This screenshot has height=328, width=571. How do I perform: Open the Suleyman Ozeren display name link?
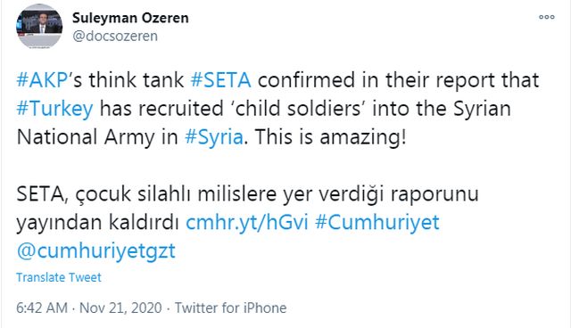click(x=130, y=18)
